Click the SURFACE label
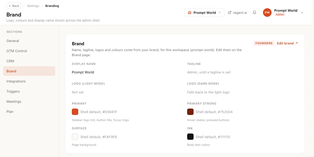Screen dimensions: 314x157 point(79,128)
